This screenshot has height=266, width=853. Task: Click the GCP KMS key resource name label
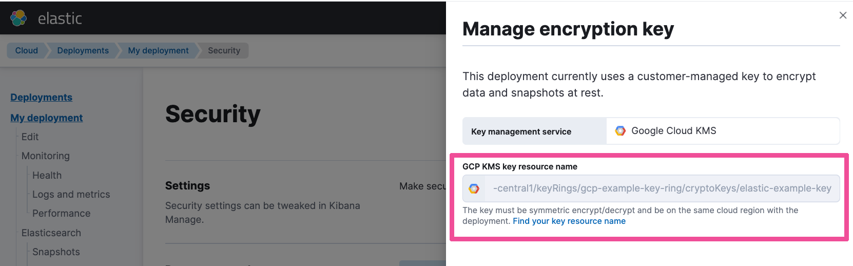pos(520,166)
